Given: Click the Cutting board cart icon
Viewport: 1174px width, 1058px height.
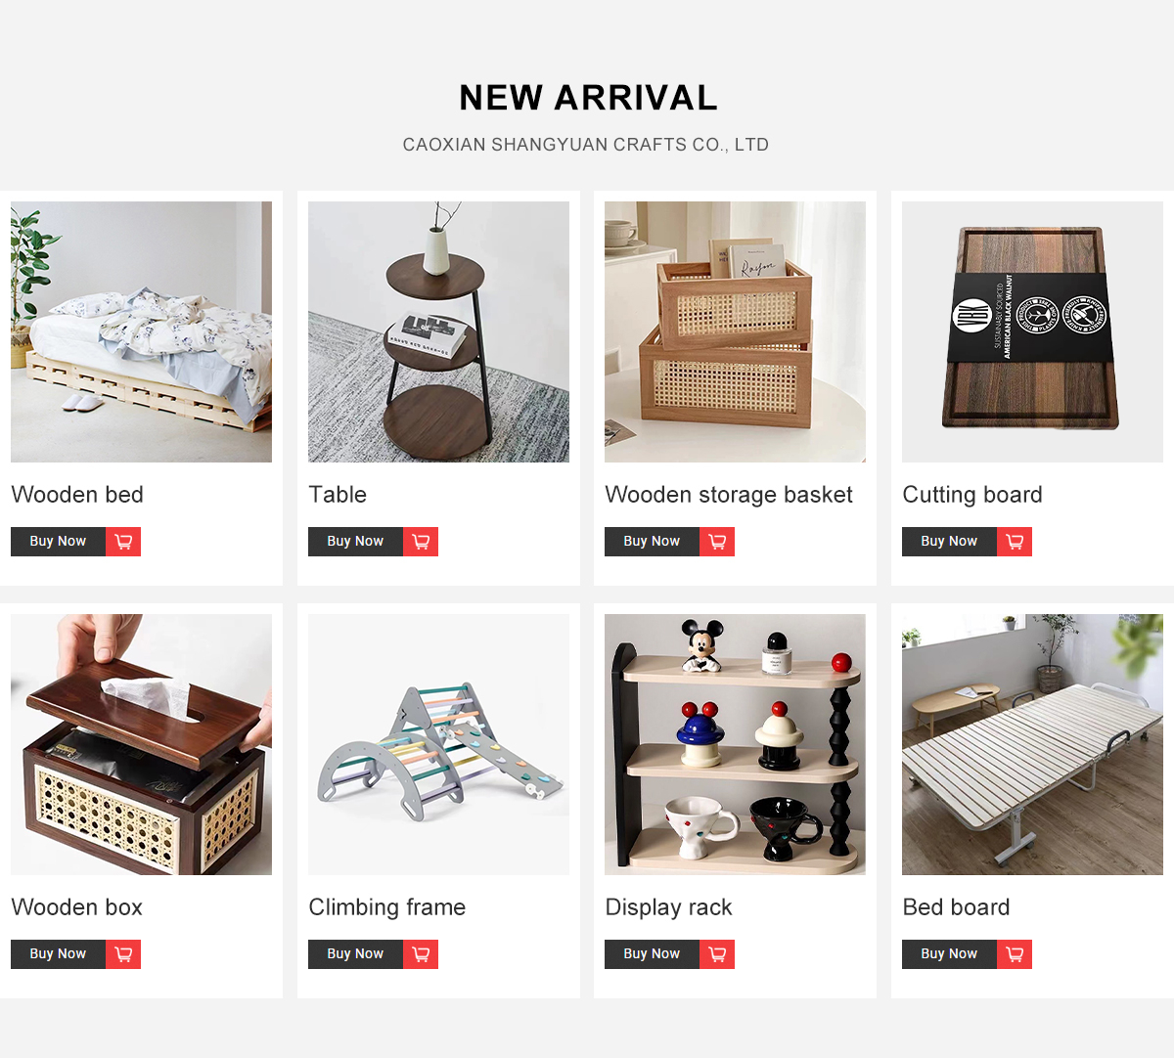Looking at the screenshot, I should click(x=1015, y=542).
